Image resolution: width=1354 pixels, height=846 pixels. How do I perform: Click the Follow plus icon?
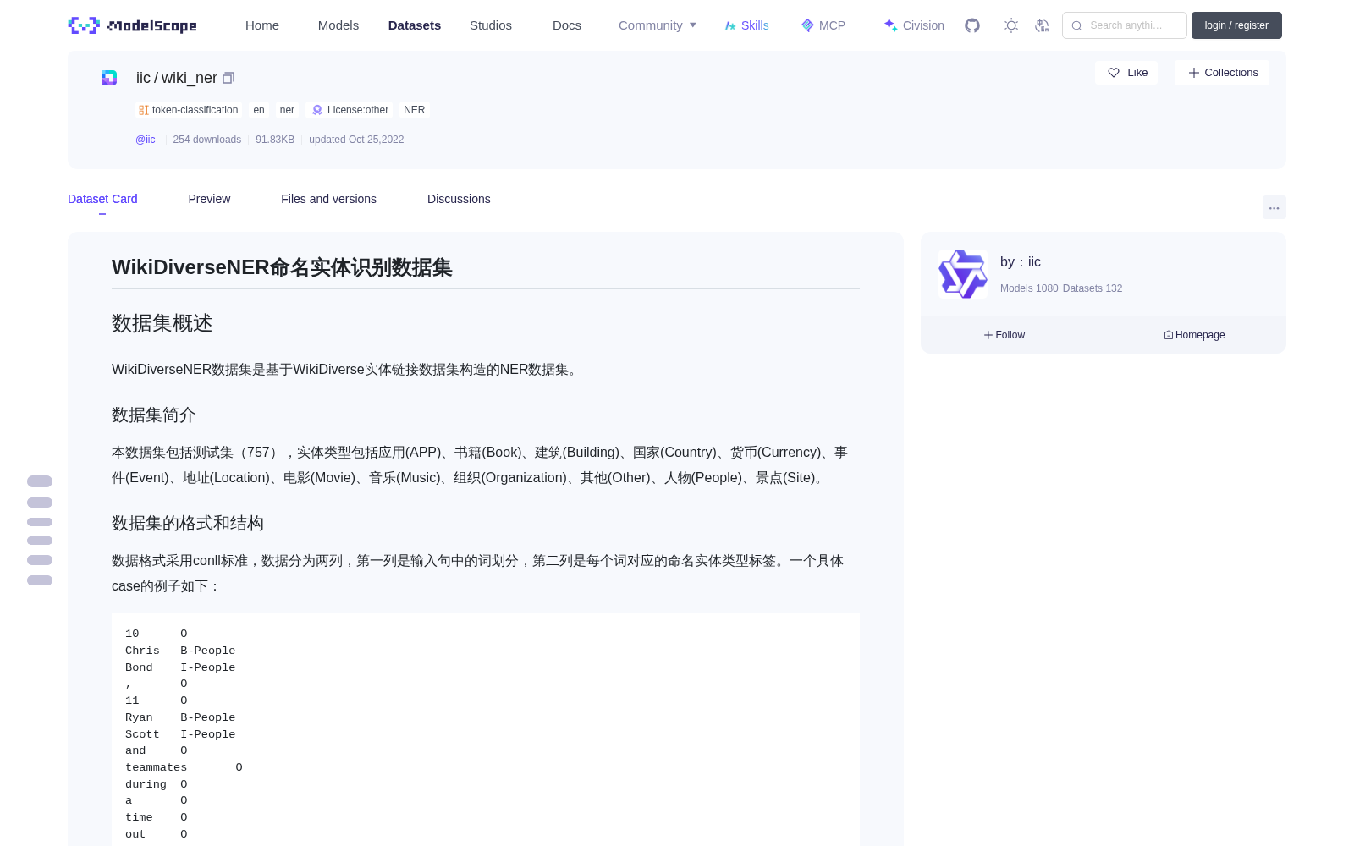coord(988,335)
